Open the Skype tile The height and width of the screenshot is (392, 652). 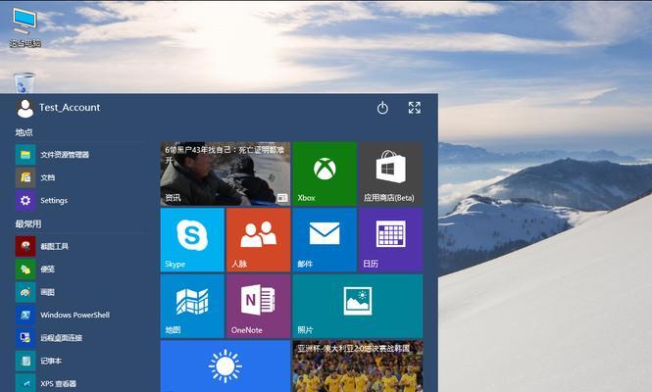tap(192, 240)
